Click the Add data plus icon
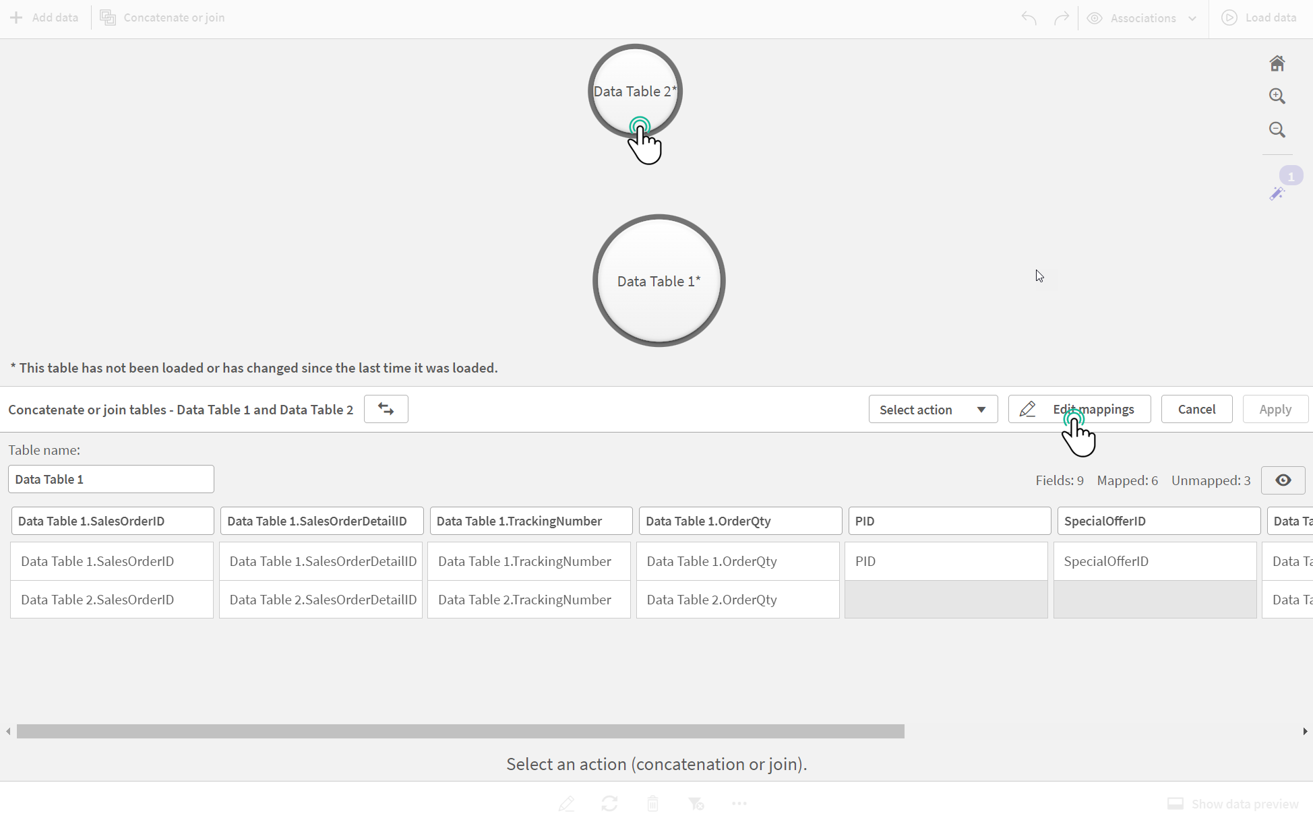 [16, 17]
